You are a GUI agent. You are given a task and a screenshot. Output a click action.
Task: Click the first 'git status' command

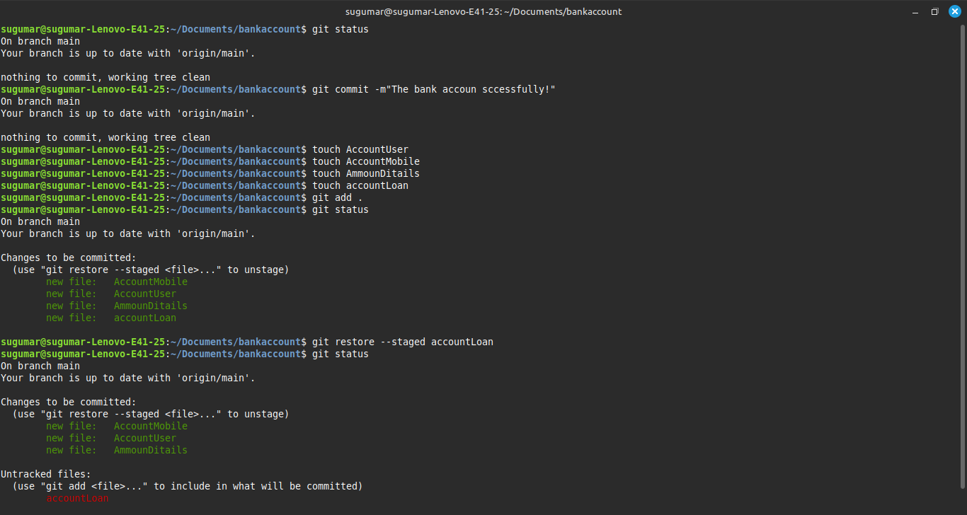tap(341, 29)
